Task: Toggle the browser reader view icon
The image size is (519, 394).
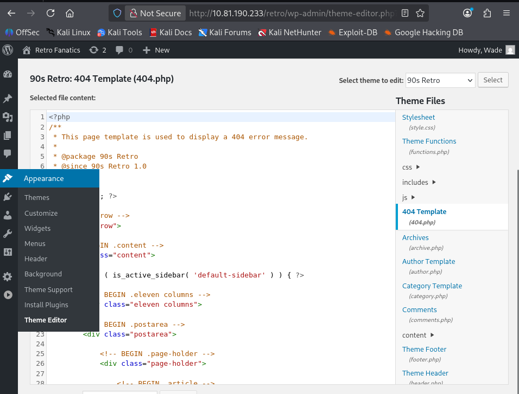Action: (406, 13)
